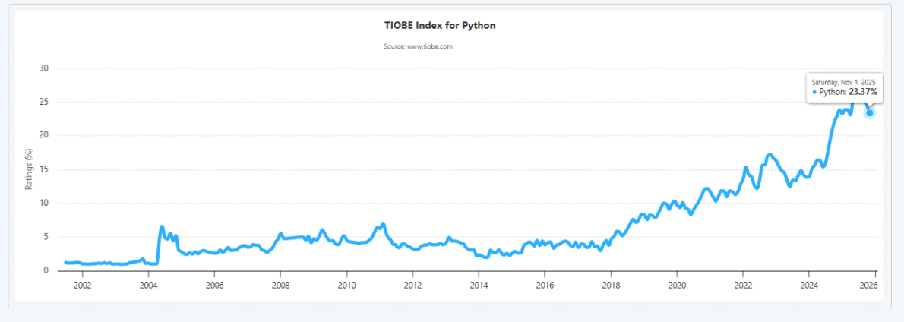Click 'Saturday, Nov 1, 2025' tooltip date
This screenshot has height=322, width=904.
843,82
